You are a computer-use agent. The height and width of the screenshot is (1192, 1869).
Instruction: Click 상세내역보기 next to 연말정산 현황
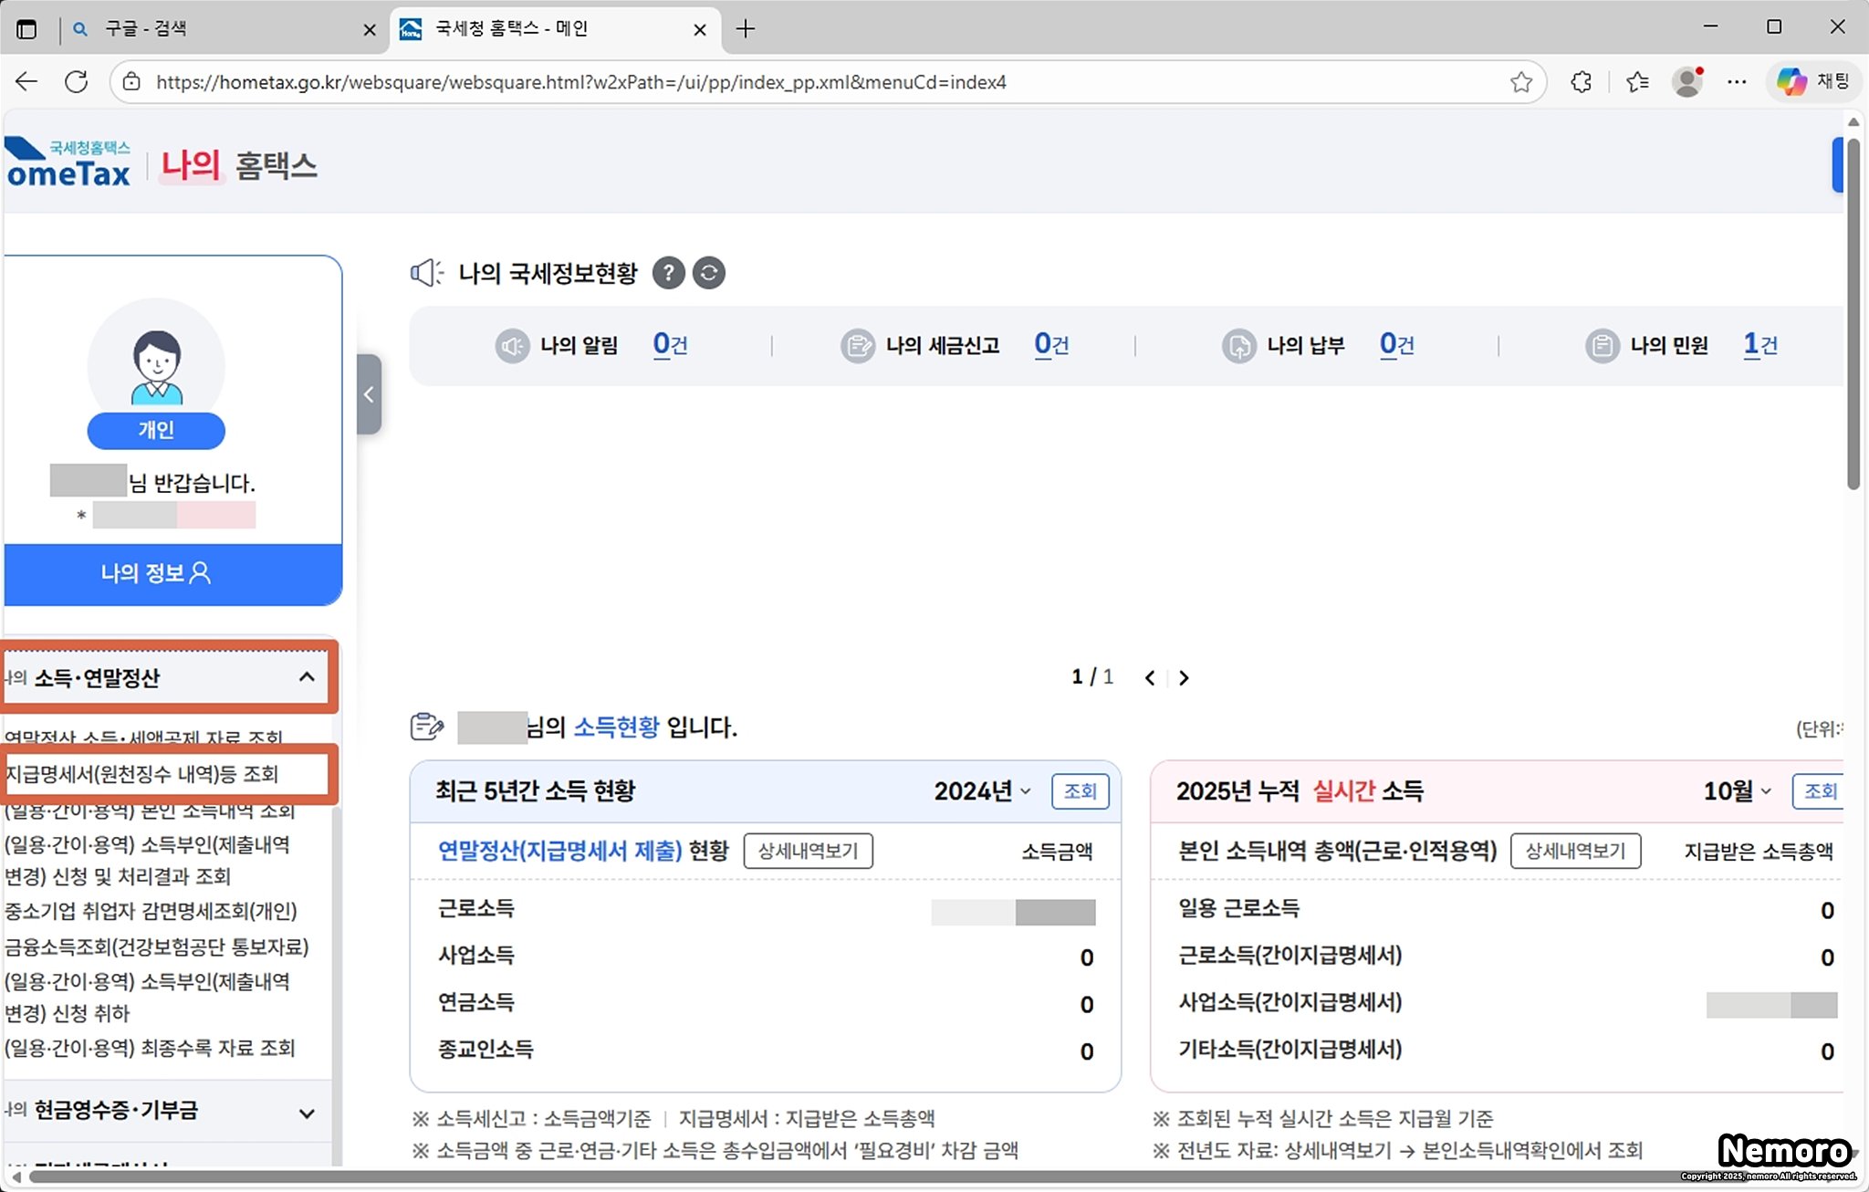(808, 852)
